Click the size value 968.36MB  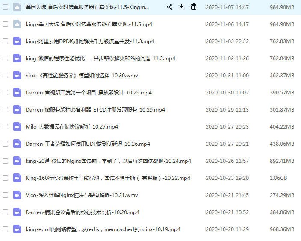coord(282,229)
